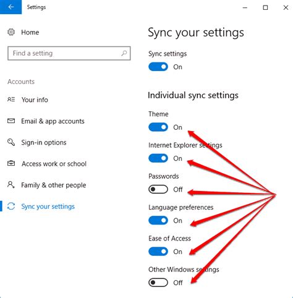The image size is (293, 298).
Task: Select Access work or school
Action: point(54,164)
